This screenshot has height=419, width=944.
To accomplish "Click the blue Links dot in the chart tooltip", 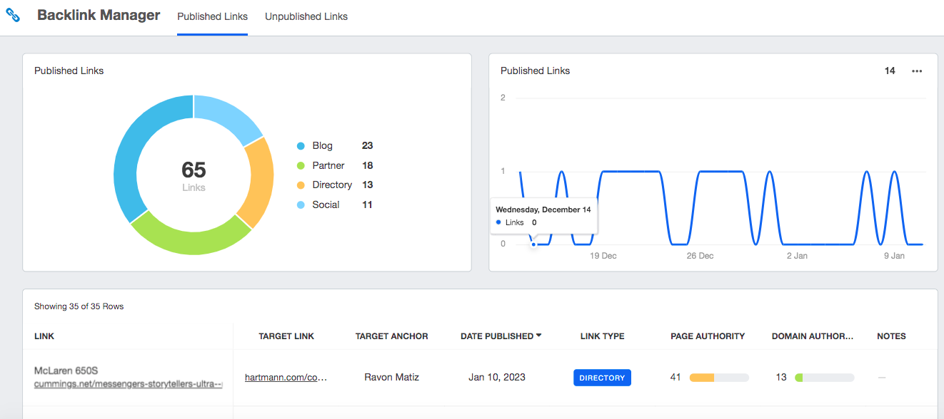I will click(x=498, y=222).
